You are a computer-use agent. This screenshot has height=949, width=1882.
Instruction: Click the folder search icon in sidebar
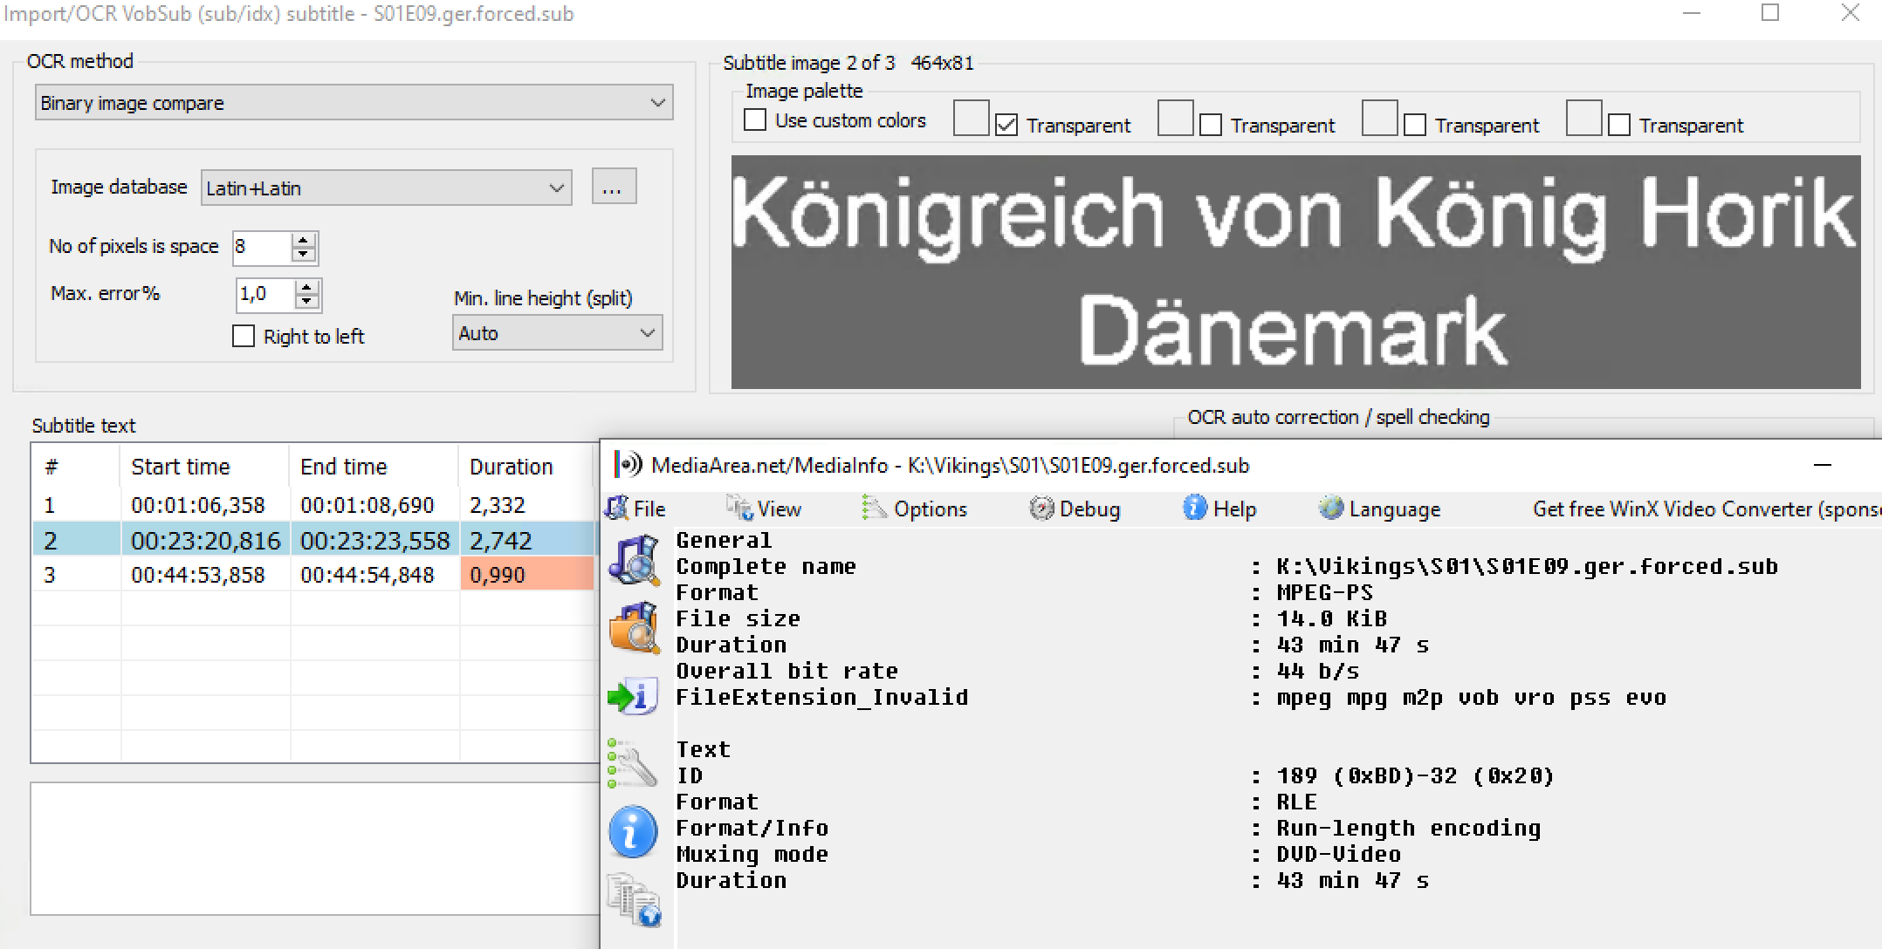click(634, 628)
